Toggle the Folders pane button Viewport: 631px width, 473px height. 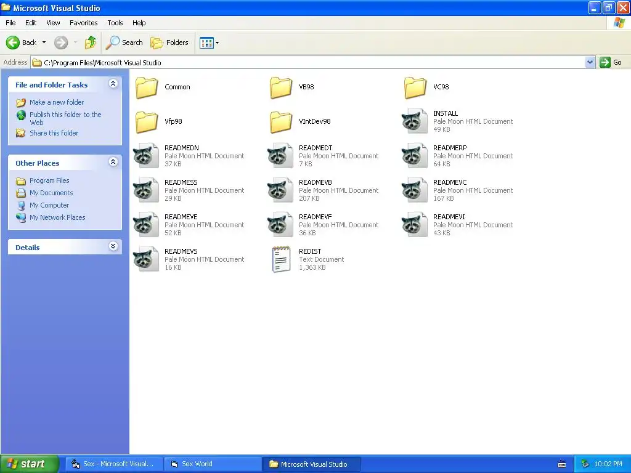pos(169,42)
